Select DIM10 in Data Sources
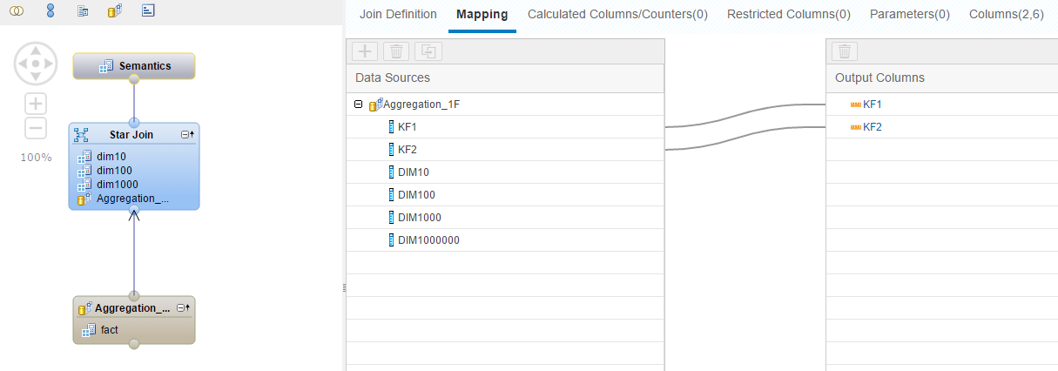The image size is (1058, 371). click(505, 172)
